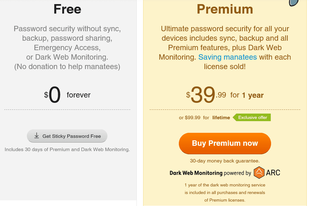309x206 pixels.
Task: Click the 1 year duration label
Action: (253, 95)
